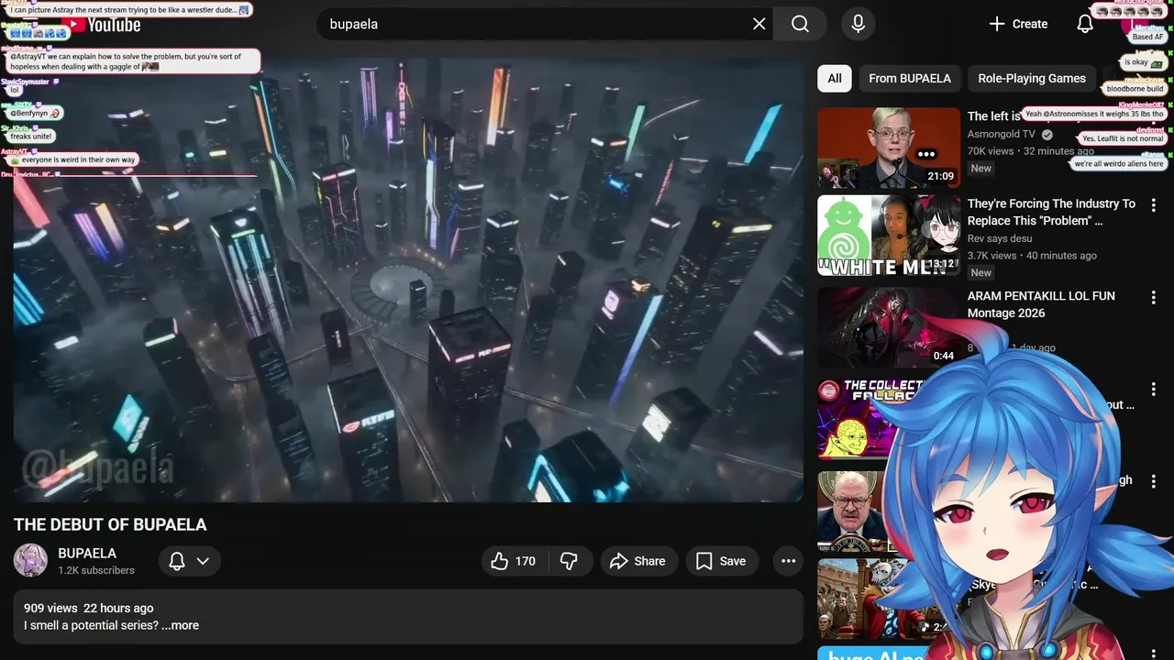Viewport: 1174px width, 660px height.
Task: Open the options menu for ARAM PENTAKILL video
Action: click(x=1154, y=298)
